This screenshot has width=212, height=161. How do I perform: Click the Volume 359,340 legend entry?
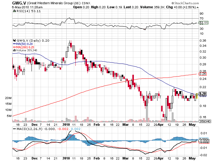27,50
